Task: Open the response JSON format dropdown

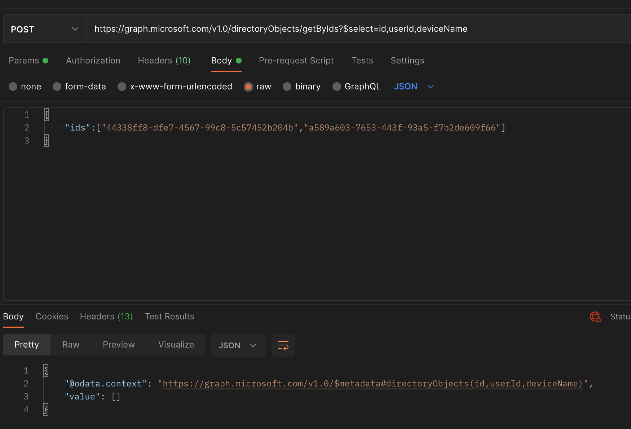Action: (238, 345)
